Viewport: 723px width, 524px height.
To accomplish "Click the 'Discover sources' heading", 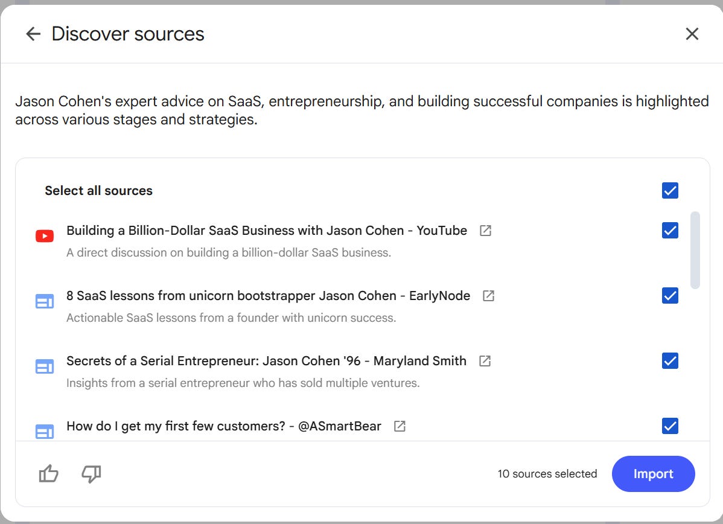I will [128, 34].
